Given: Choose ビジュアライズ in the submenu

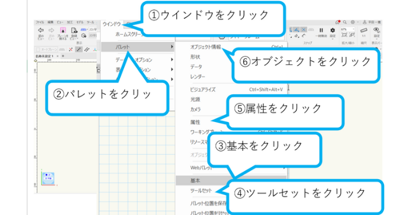Looking at the screenshot, I should coord(203,90).
